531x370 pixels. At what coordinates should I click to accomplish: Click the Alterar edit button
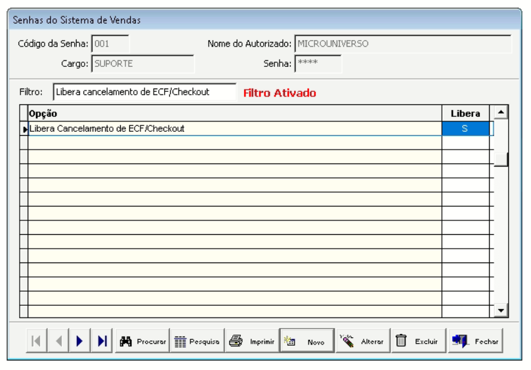(x=363, y=341)
